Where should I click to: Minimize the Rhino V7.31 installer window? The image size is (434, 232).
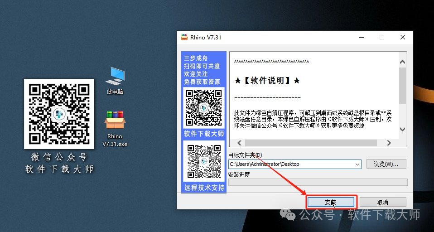[x=362, y=37]
